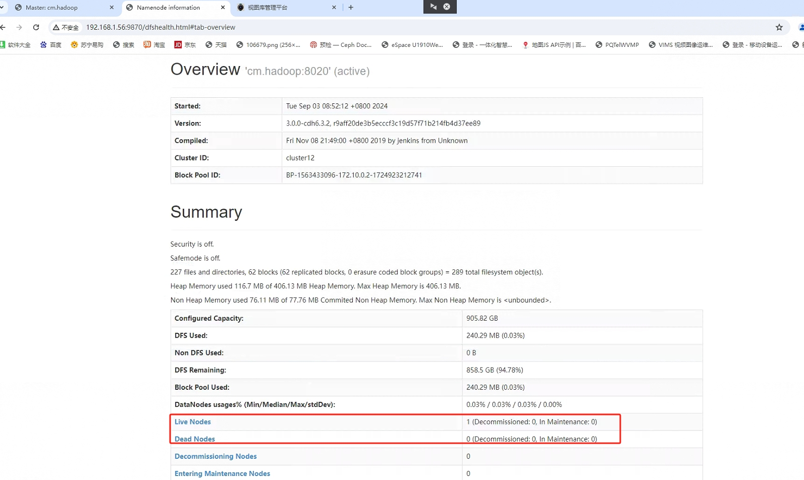The width and height of the screenshot is (804, 480).
Task: Open the 106679.png bookmark
Action: [x=268, y=45]
